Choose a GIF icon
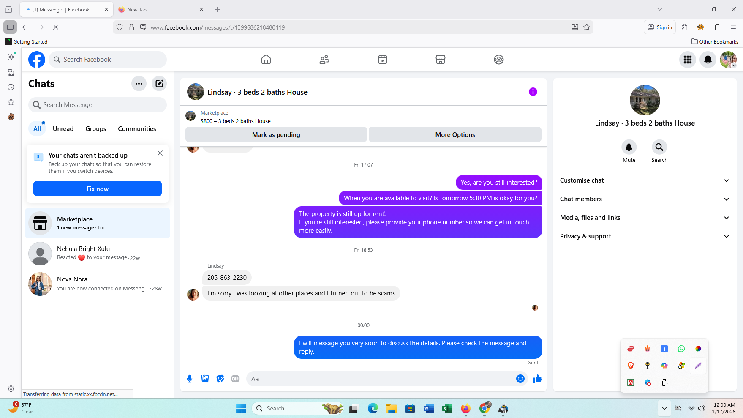The width and height of the screenshot is (743, 418). [x=235, y=379]
